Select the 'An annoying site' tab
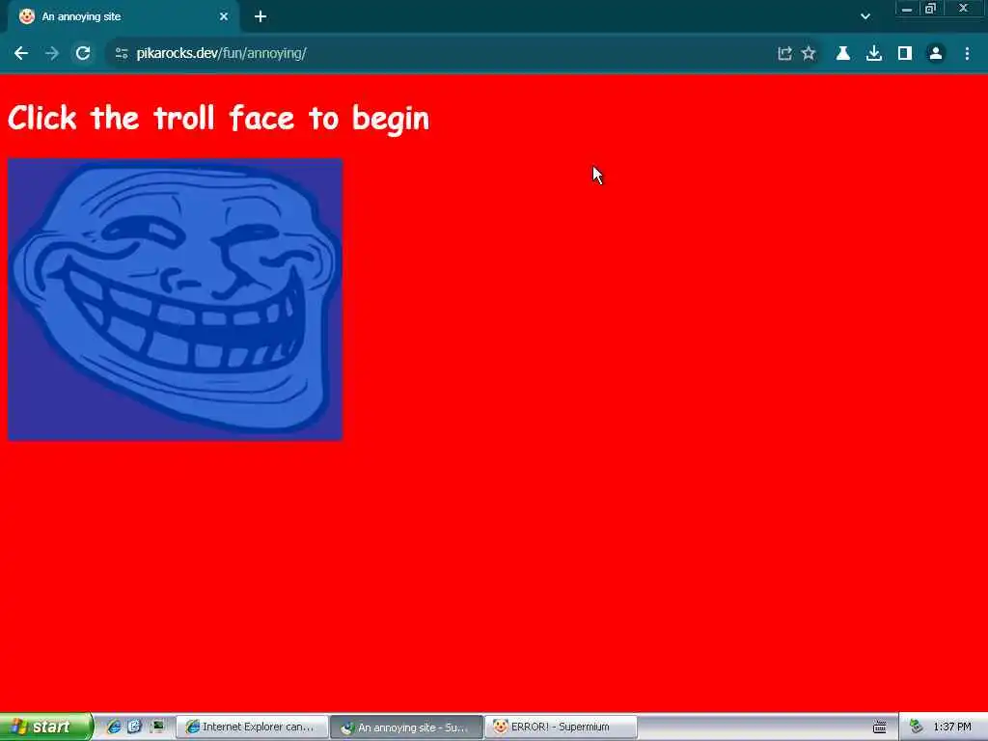Image resolution: width=988 pixels, height=741 pixels. click(123, 17)
